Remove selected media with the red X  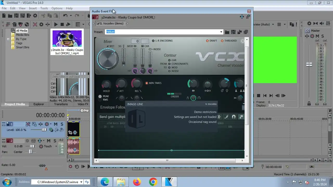[x=35, y=24]
